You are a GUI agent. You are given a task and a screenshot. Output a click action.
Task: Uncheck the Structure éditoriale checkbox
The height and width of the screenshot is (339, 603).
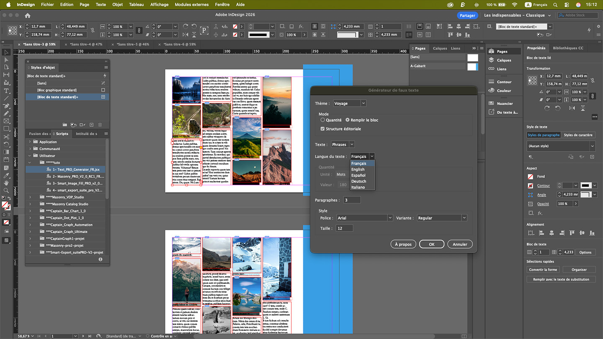[x=322, y=129]
